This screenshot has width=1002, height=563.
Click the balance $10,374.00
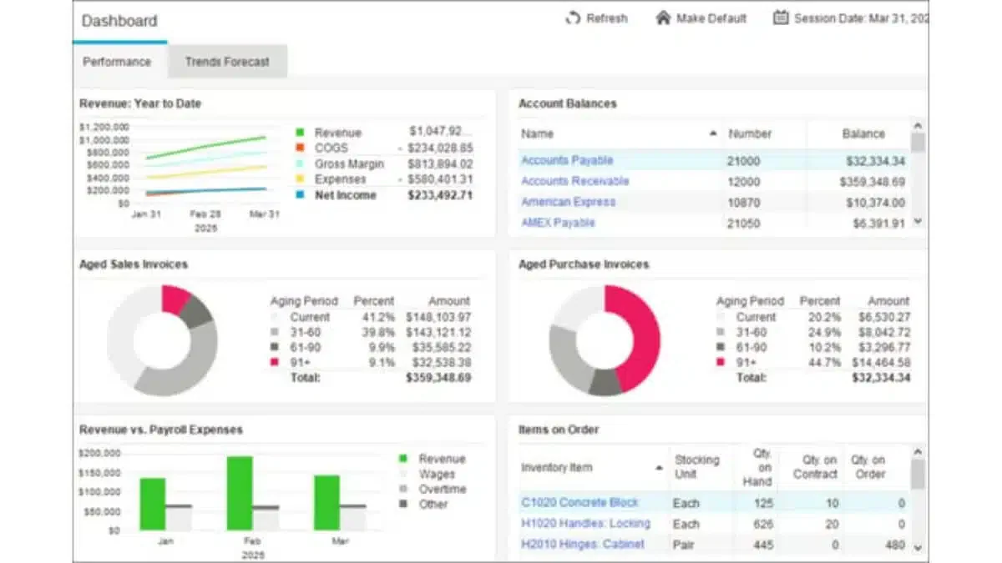(x=875, y=202)
